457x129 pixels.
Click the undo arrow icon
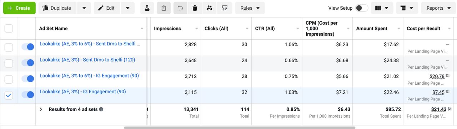180,8
